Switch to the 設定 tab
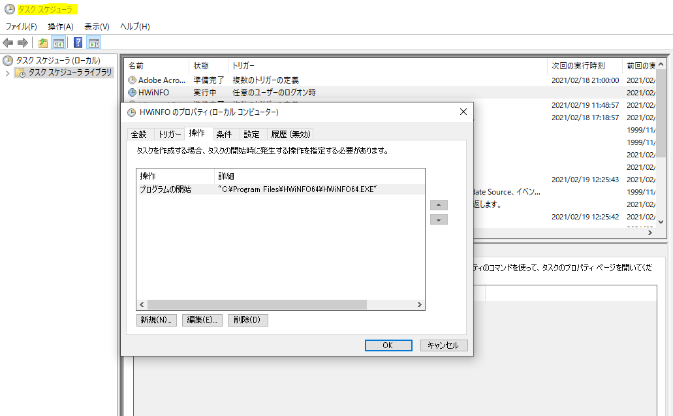This screenshot has width=673, height=416. 252,135
